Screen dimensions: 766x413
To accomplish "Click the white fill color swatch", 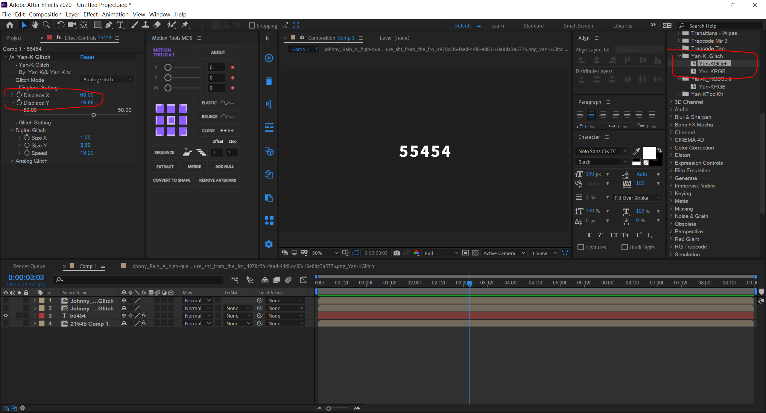I will click(x=649, y=153).
